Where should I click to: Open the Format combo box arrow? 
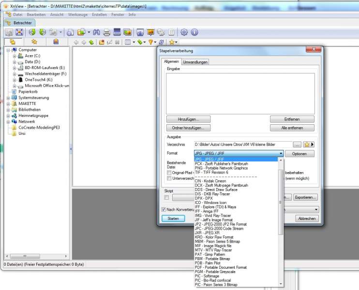281,154
